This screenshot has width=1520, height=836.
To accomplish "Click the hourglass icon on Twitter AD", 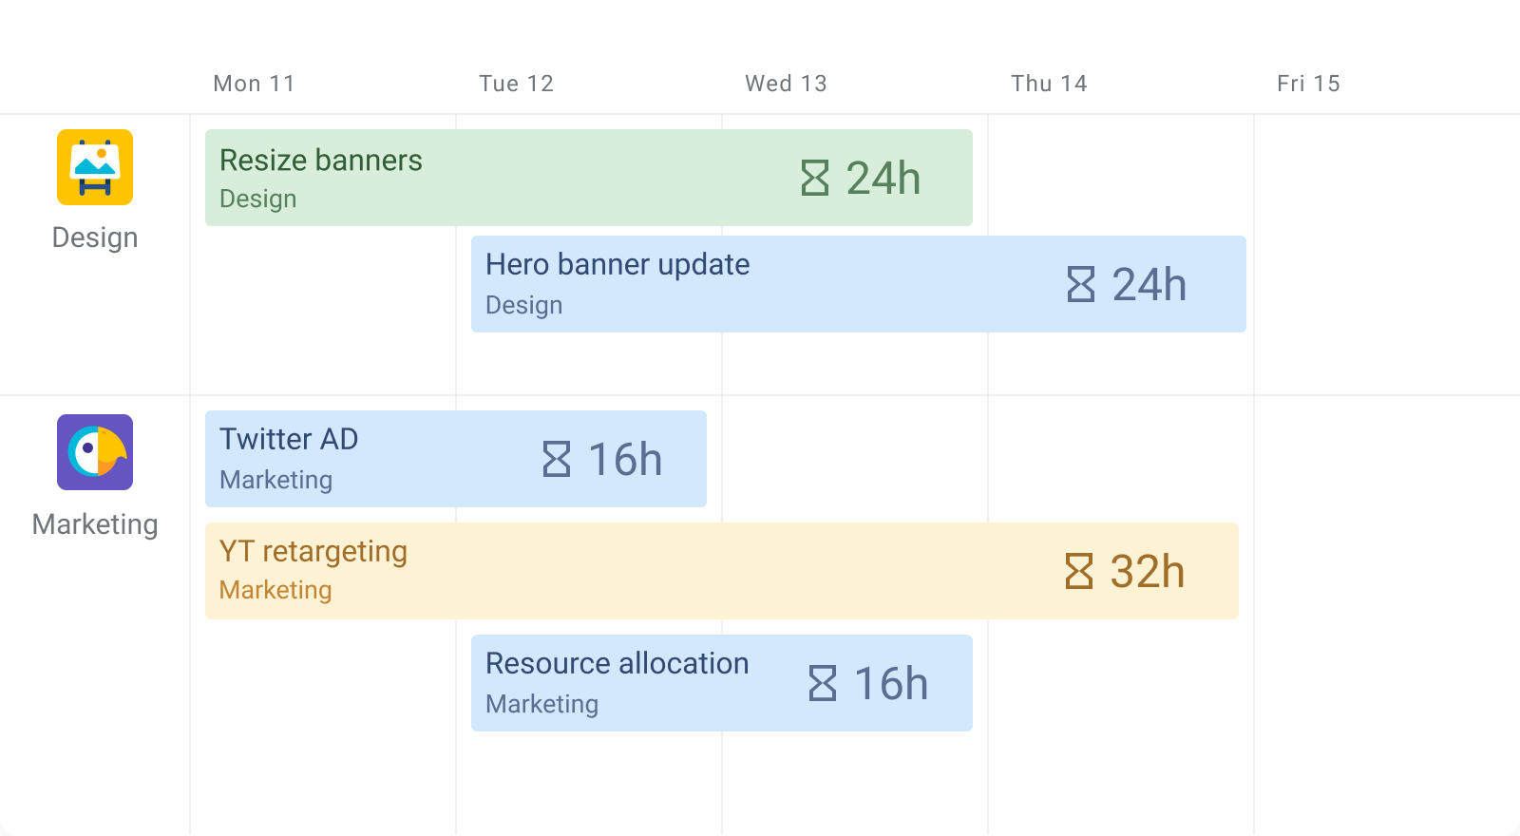I will tap(555, 458).
